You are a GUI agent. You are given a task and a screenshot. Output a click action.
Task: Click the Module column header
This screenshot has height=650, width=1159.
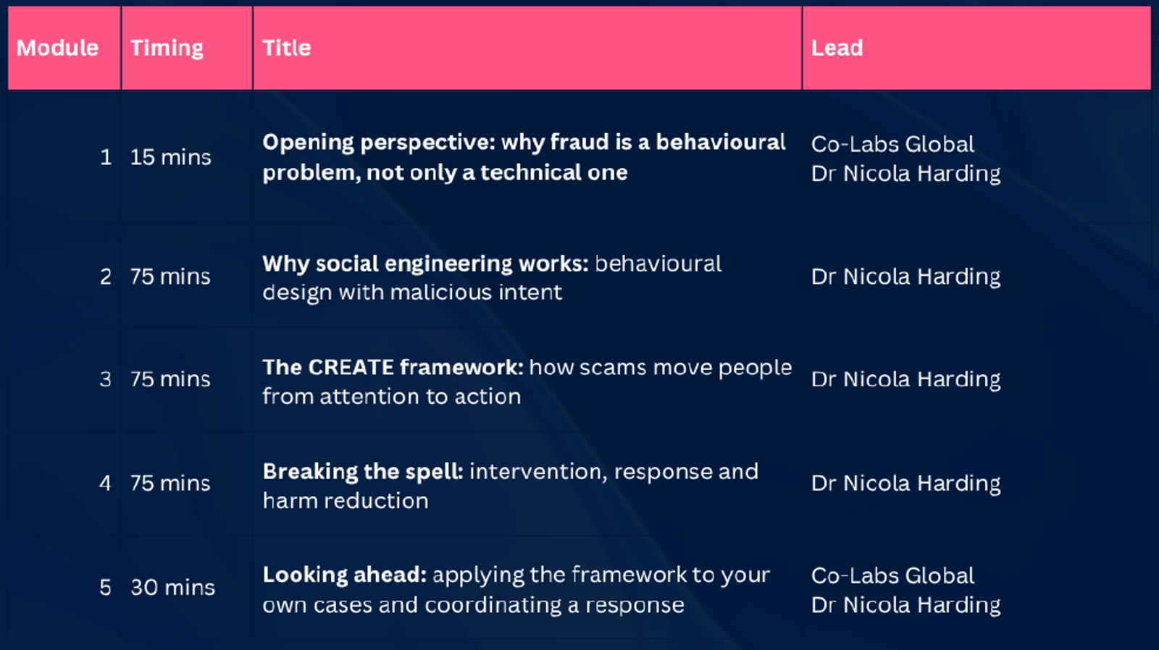[x=57, y=48]
